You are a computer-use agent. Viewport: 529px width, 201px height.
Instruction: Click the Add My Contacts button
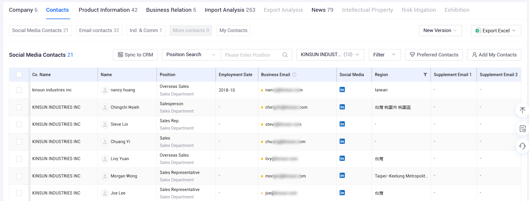tap(494, 55)
